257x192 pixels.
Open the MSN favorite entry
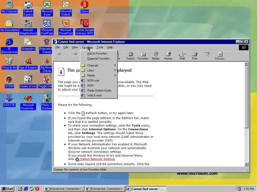[x=99, y=85]
